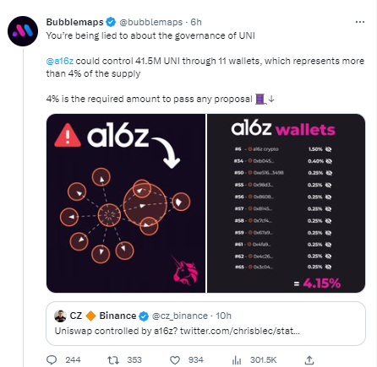Like the tweet via heart icon

(x=175, y=360)
